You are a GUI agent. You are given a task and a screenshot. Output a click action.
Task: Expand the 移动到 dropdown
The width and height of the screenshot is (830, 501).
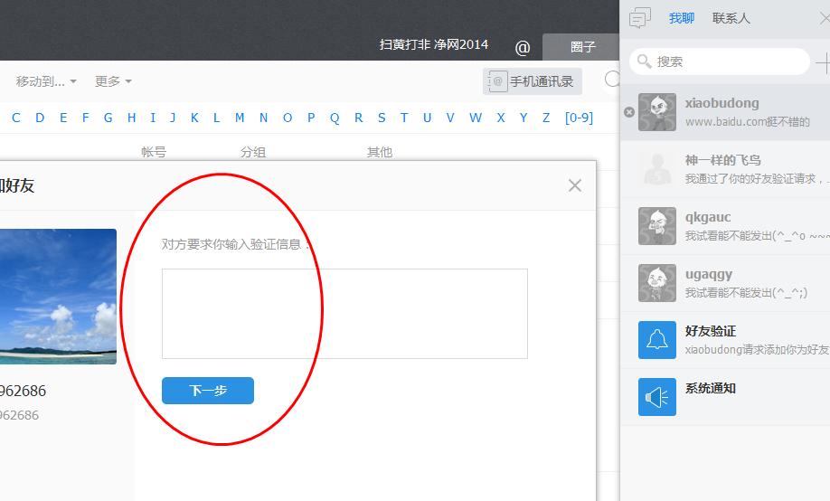46,81
